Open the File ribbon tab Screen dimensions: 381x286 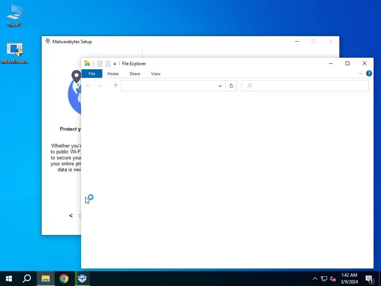pos(92,74)
